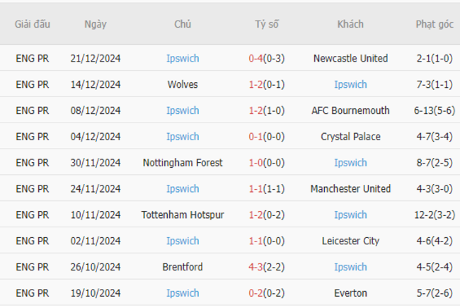Screen dimensions: 460x308
Task: Select the Newcastle United team name
Action: 350,59
